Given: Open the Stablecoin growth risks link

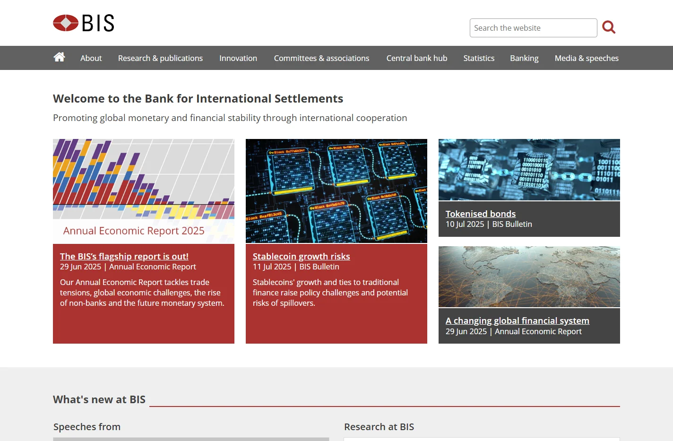Looking at the screenshot, I should tap(301, 256).
